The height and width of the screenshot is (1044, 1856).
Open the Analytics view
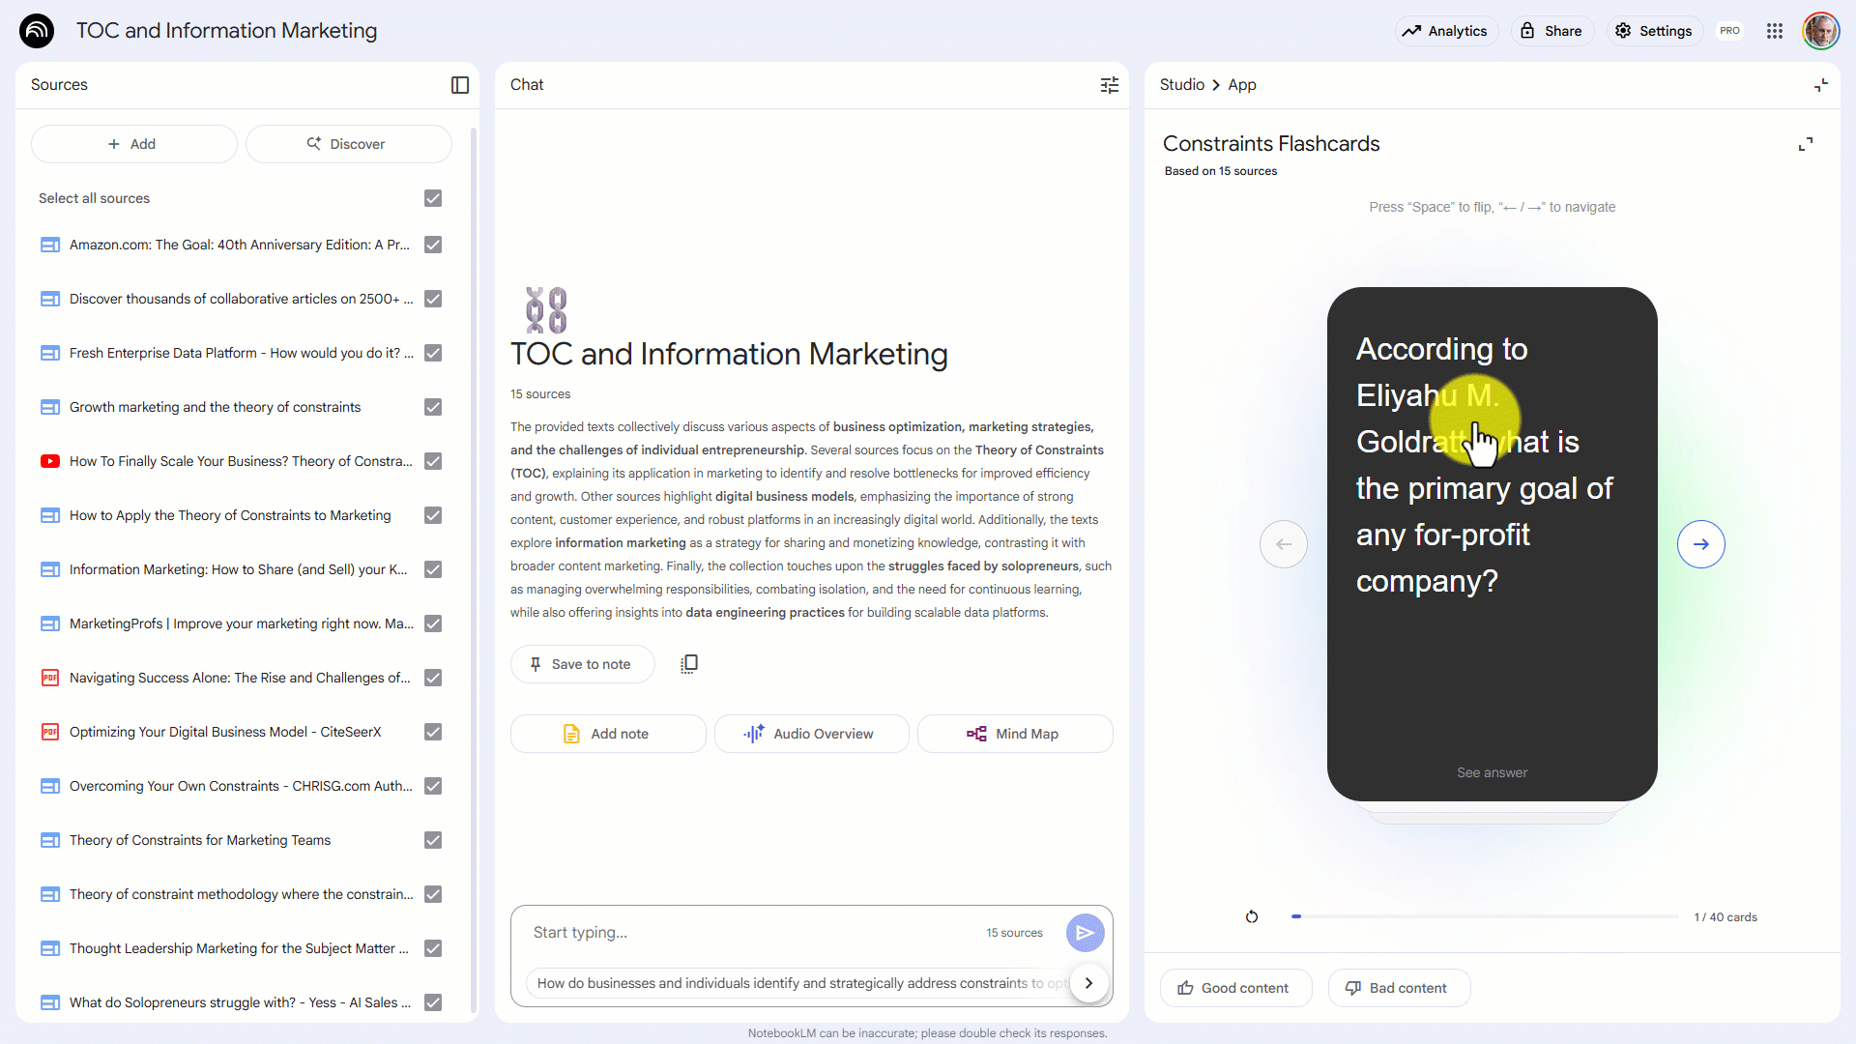1445,31
